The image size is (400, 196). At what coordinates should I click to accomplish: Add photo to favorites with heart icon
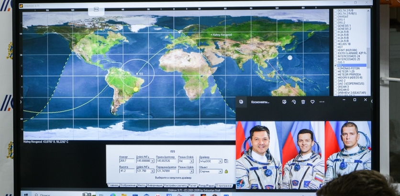coord(312,102)
